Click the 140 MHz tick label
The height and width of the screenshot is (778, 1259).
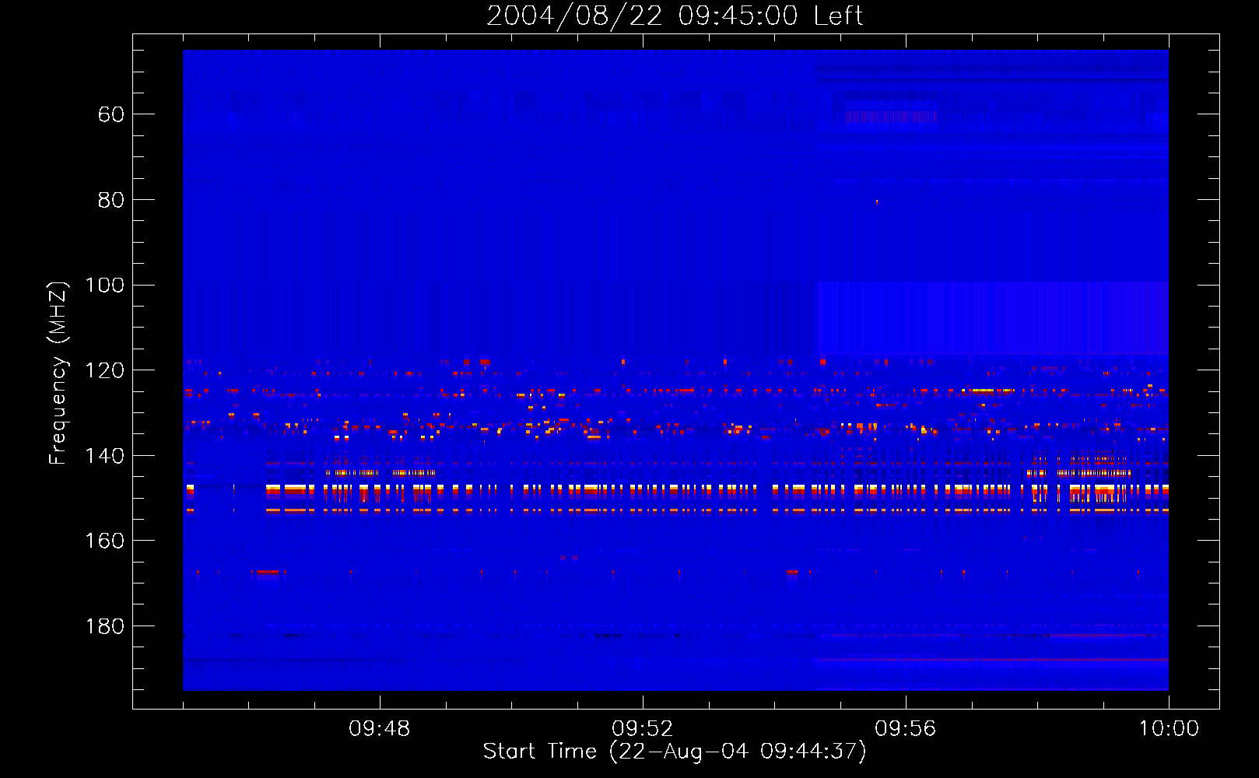click(105, 456)
